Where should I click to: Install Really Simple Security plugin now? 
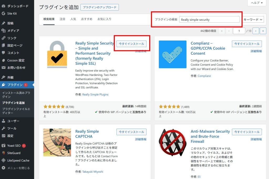(131, 44)
